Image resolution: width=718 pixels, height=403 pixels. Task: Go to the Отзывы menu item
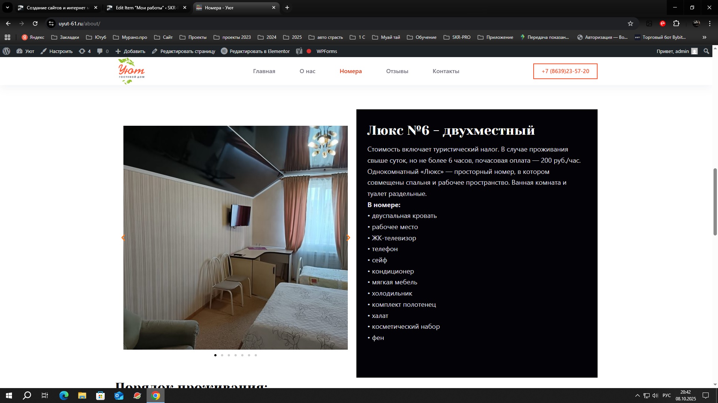[397, 71]
